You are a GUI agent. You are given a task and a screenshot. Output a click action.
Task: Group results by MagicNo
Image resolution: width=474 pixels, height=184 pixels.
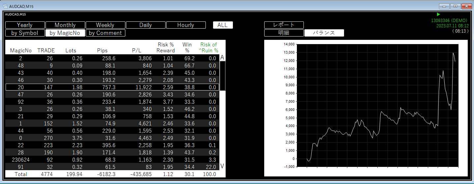click(x=65, y=33)
